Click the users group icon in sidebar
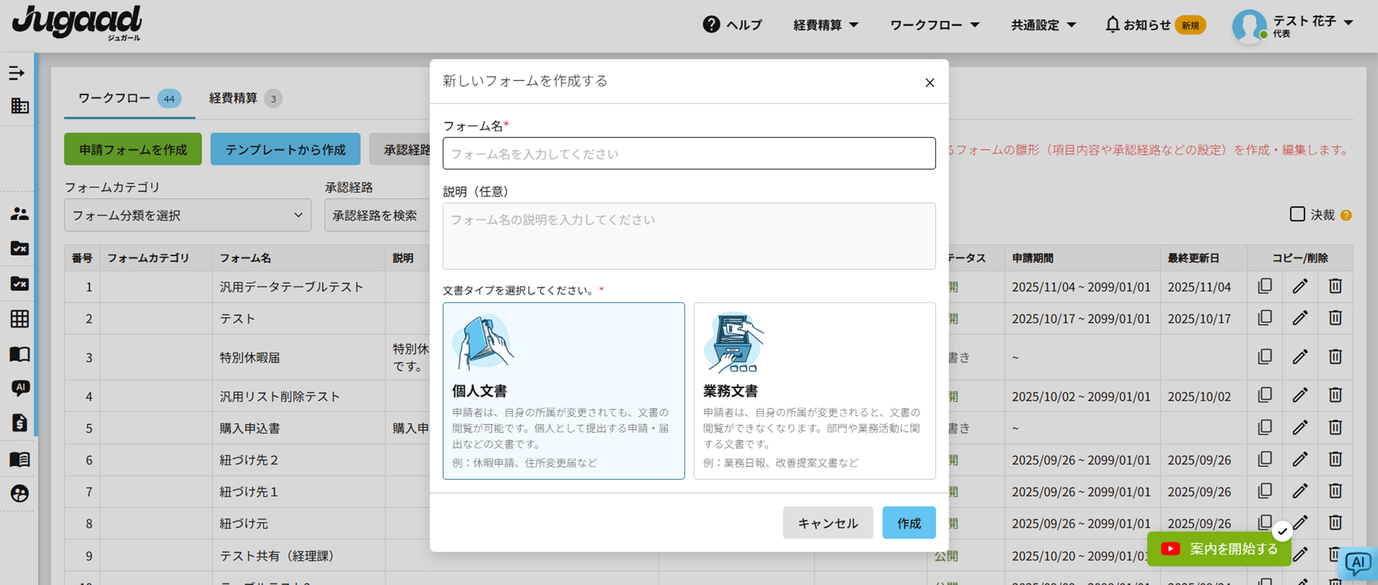The height and width of the screenshot is (585, 1378). coord(20,214)
